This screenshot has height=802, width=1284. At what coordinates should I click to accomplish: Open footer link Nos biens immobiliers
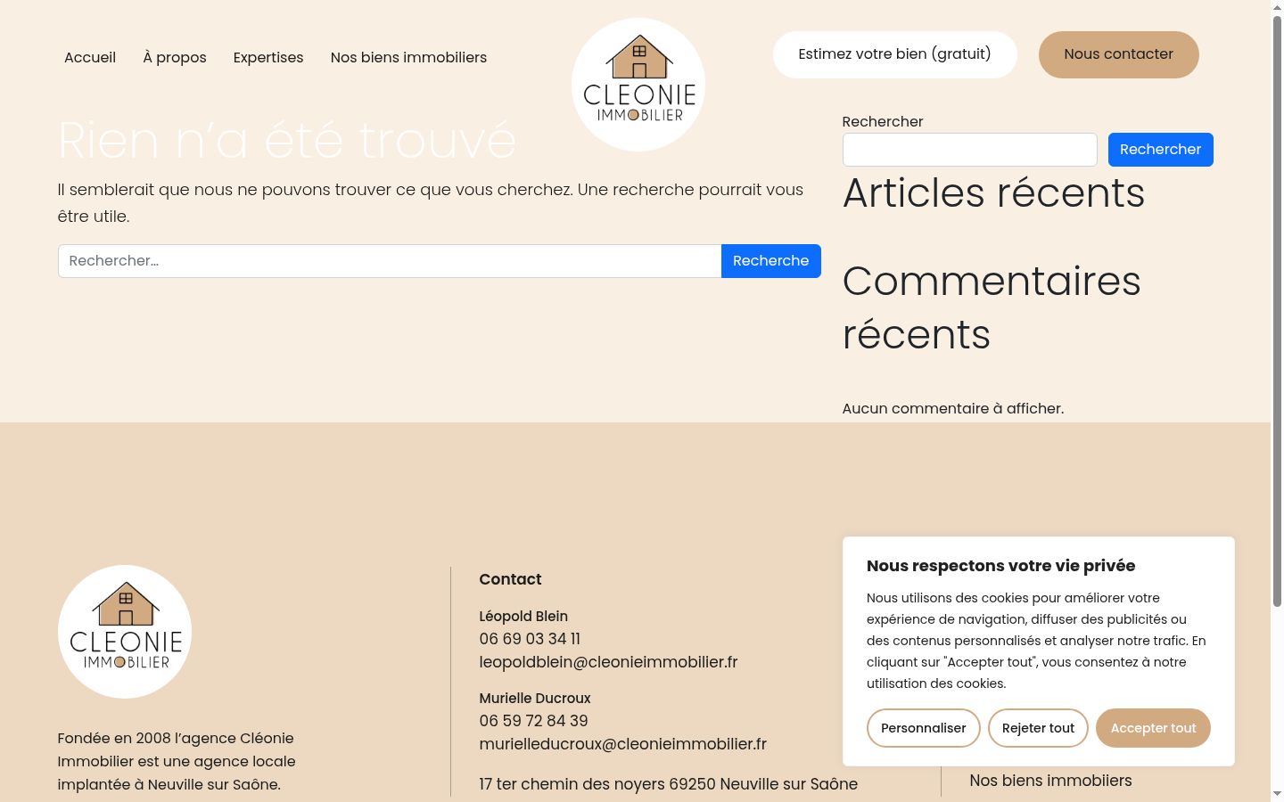[x=1050, y=781]
